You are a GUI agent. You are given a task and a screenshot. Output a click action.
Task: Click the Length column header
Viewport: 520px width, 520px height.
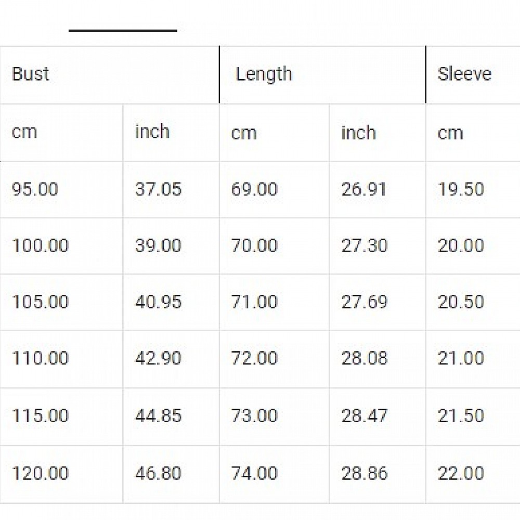click(x=264, y=74)
